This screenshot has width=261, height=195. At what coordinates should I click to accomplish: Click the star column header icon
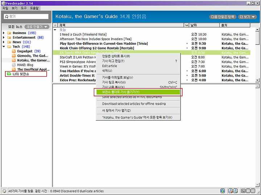click(55, 25)
